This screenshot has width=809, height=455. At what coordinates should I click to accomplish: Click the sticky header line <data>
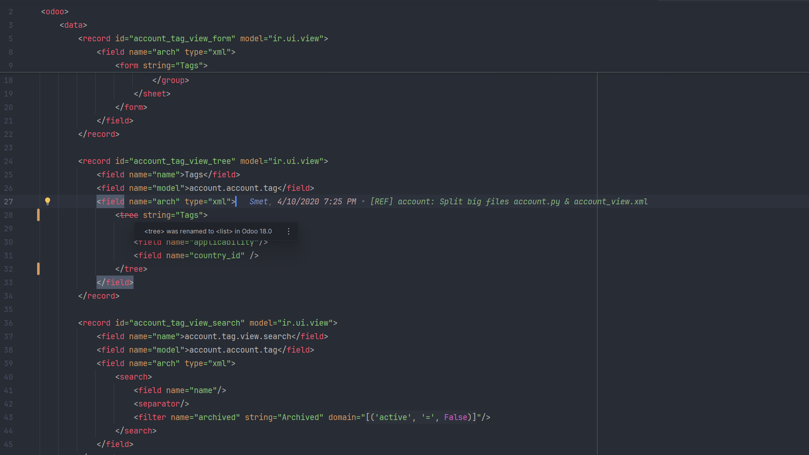pos(73,25)
